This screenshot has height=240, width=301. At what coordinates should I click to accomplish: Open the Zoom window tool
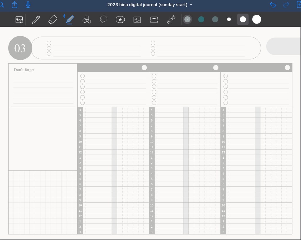(19, 20)
